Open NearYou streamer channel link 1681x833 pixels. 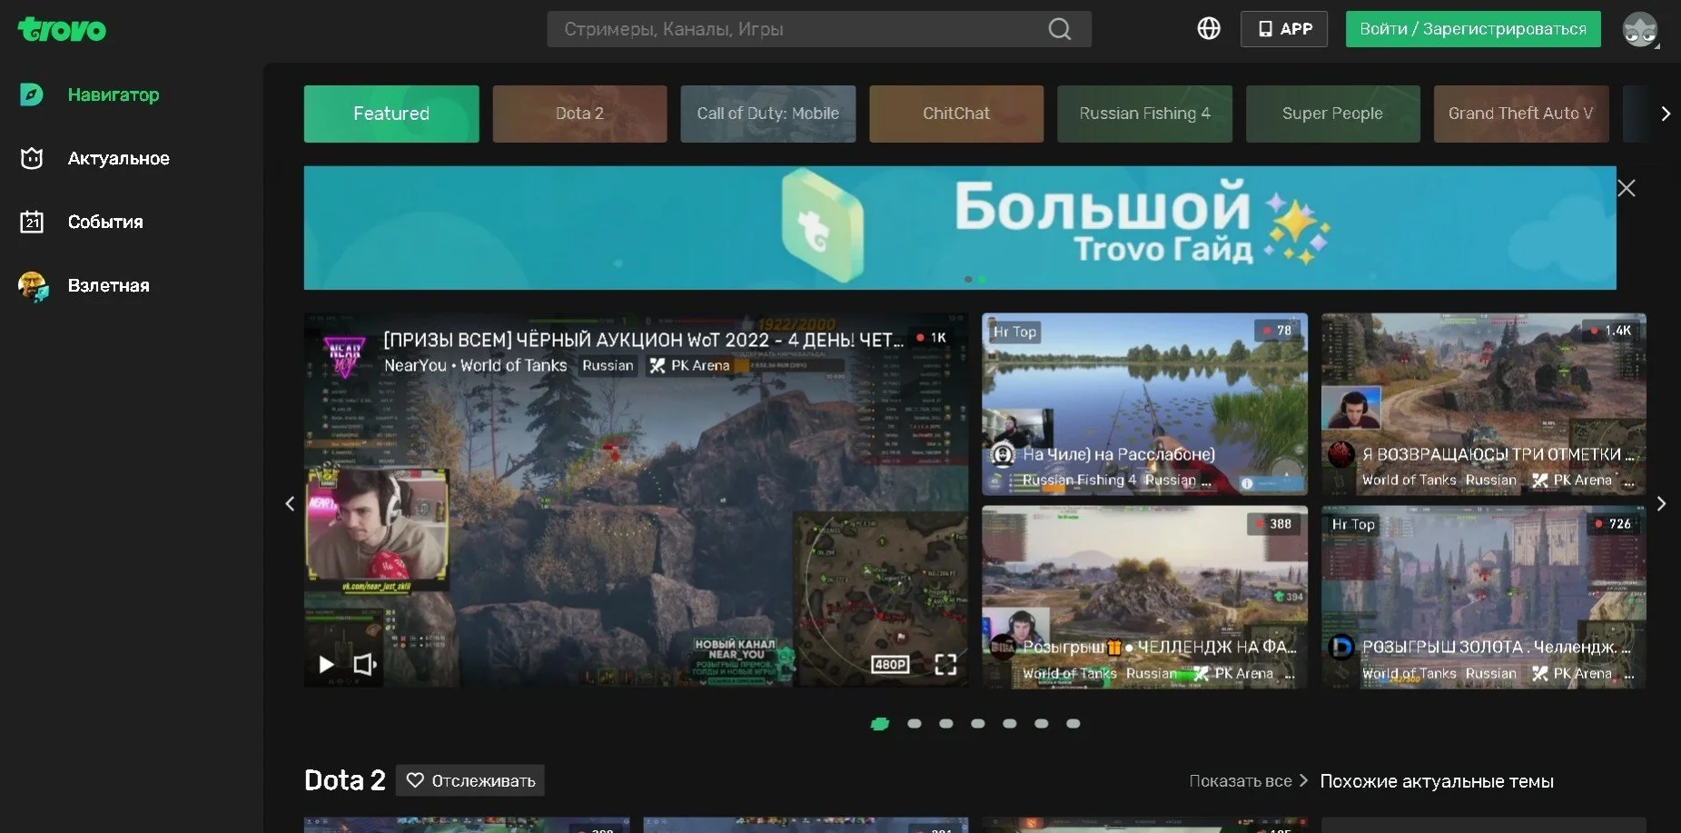(415, 365)
